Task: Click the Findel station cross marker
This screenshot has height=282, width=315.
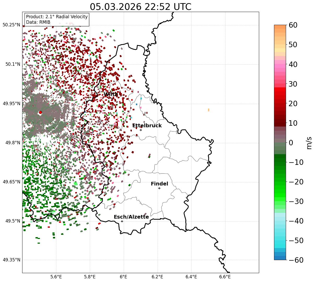Action: [x=159, y=188]
